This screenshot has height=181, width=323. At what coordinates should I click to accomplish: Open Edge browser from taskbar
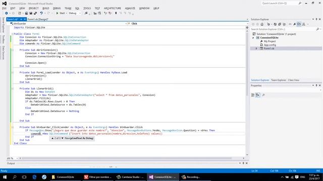(x=34, y=177)
